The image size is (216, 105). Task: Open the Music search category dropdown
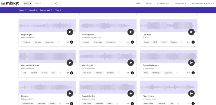click(x=28, y=4)
